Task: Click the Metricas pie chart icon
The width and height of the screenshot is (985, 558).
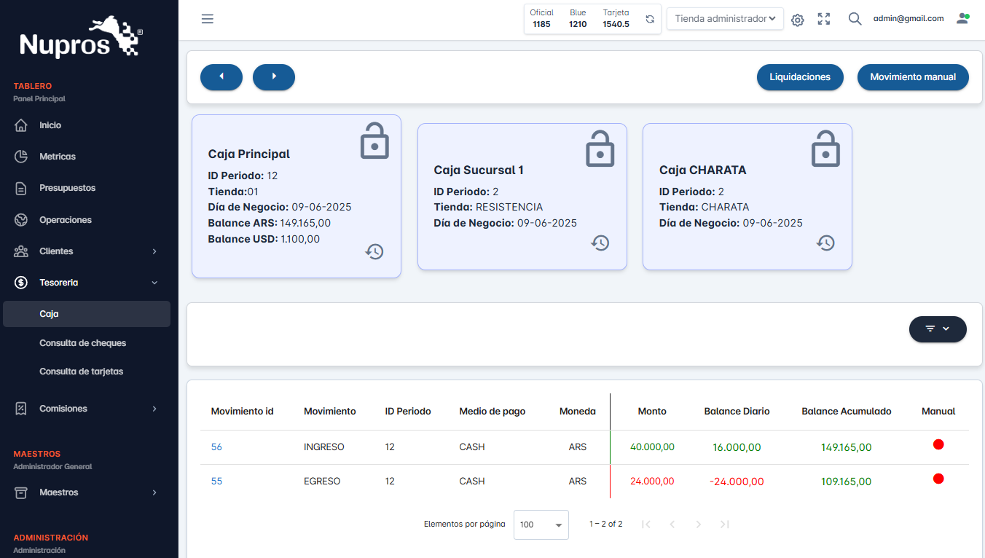Action: (x=21, y=157)
